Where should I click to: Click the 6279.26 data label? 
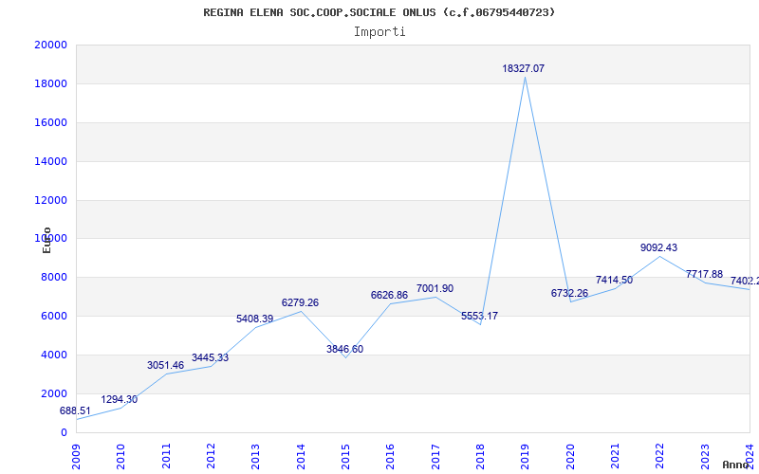[300, 302]
